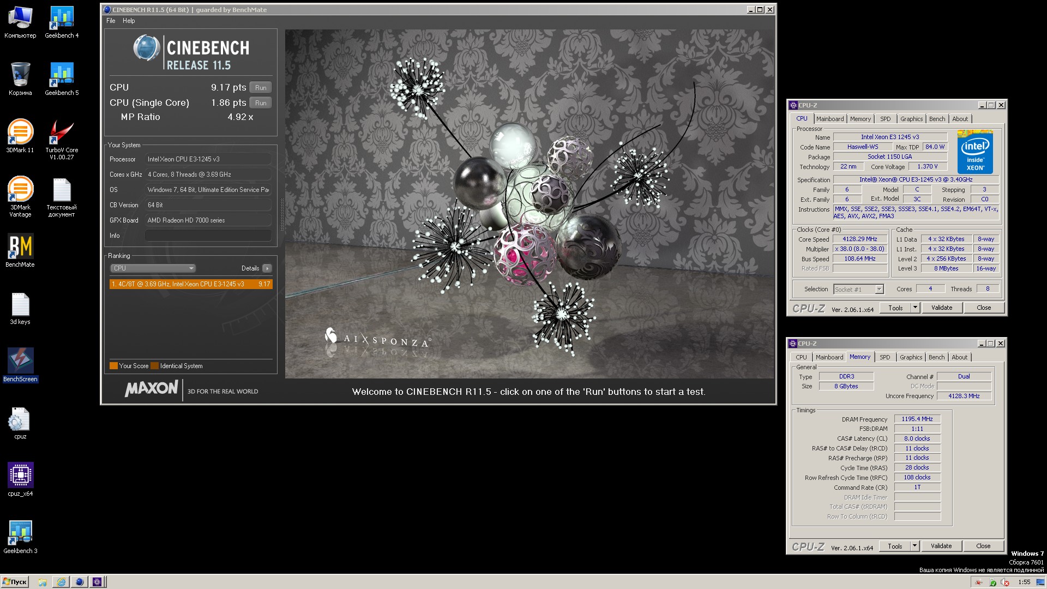
Task: Click the empty Info input field
Action: [x=208, y=236]
